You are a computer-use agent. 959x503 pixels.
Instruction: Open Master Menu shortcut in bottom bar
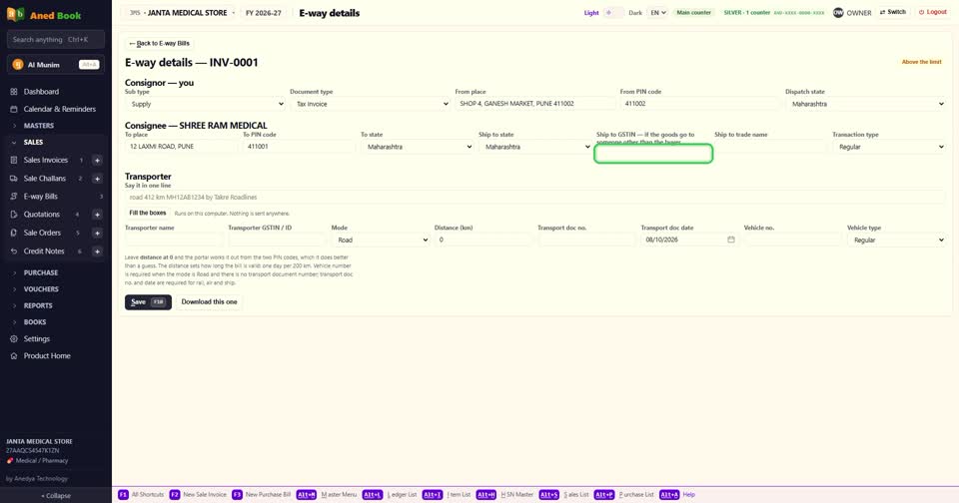pyautogui.click(x=327, y=494)
